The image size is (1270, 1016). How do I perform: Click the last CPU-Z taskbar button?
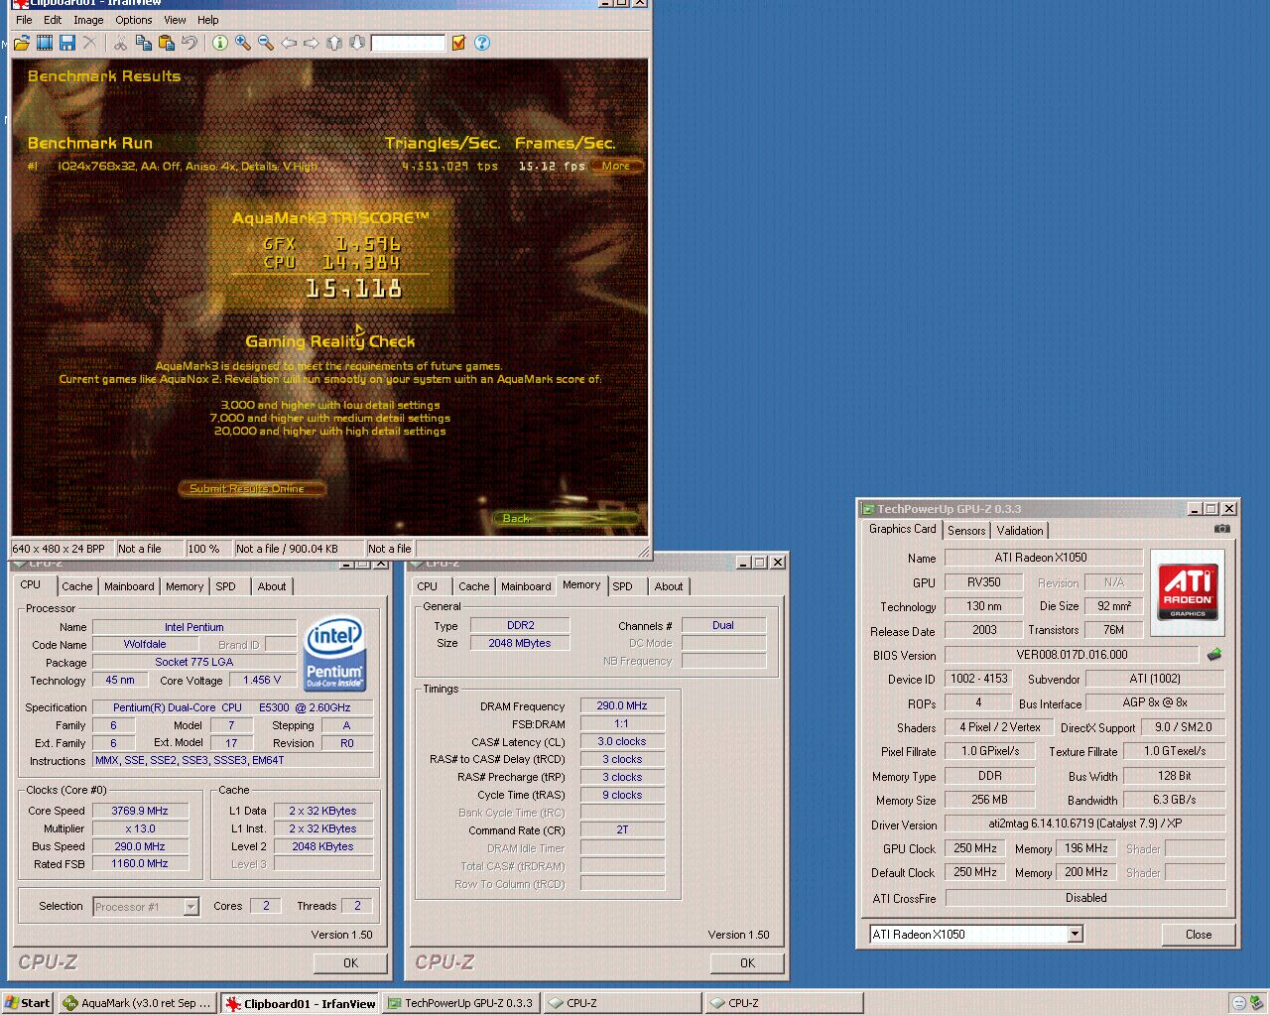pos(784,1003)
